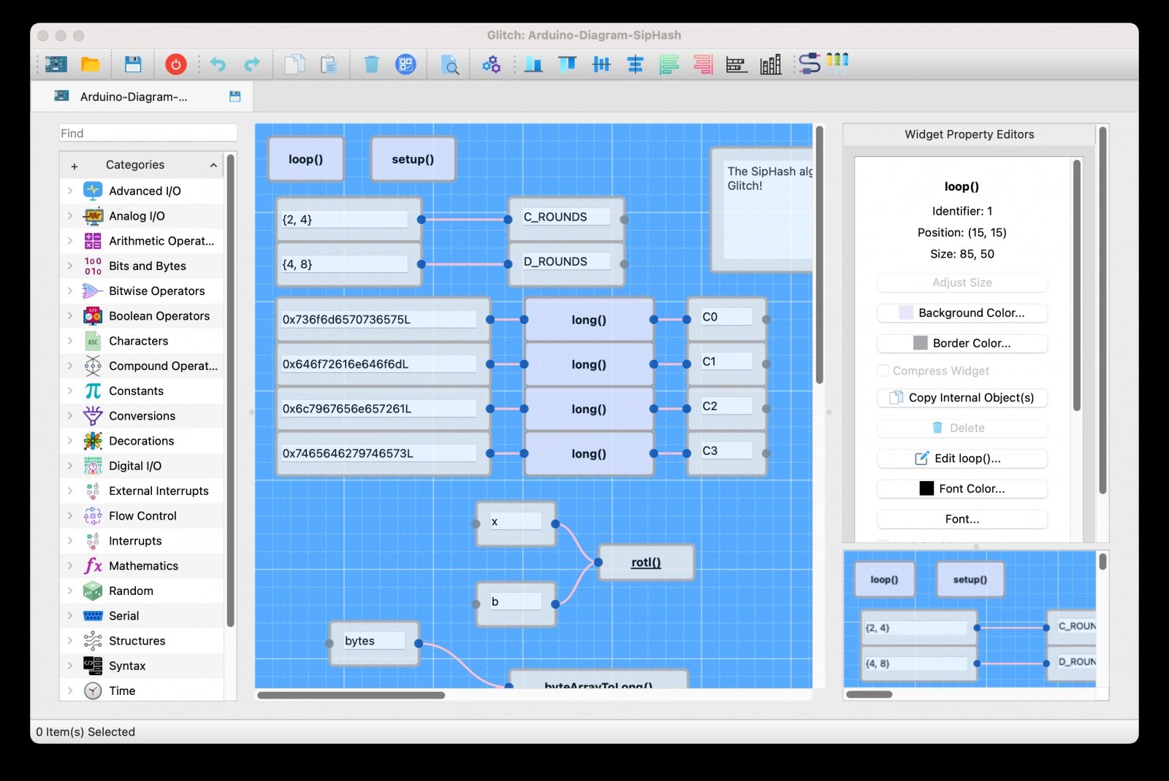Open the Background Color picker
The width and height of the screenshot is (1169, 781).
962,313
